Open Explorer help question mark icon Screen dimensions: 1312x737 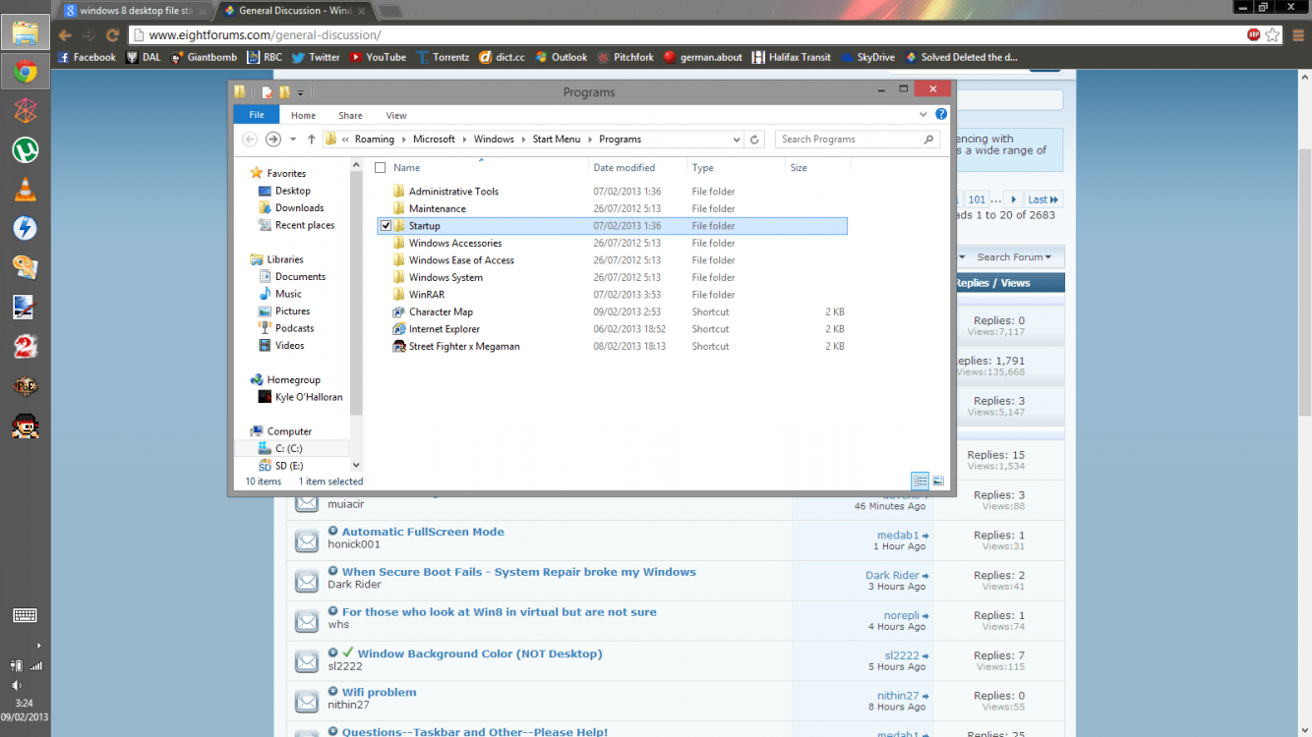point(941,115)
